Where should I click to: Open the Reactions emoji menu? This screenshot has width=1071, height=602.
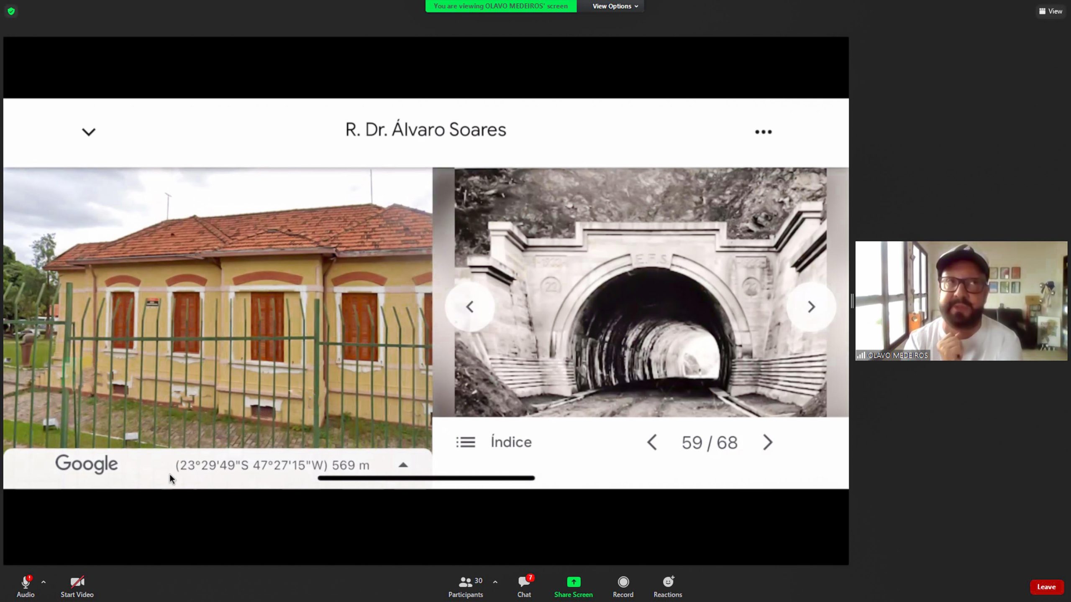point(668,582)
